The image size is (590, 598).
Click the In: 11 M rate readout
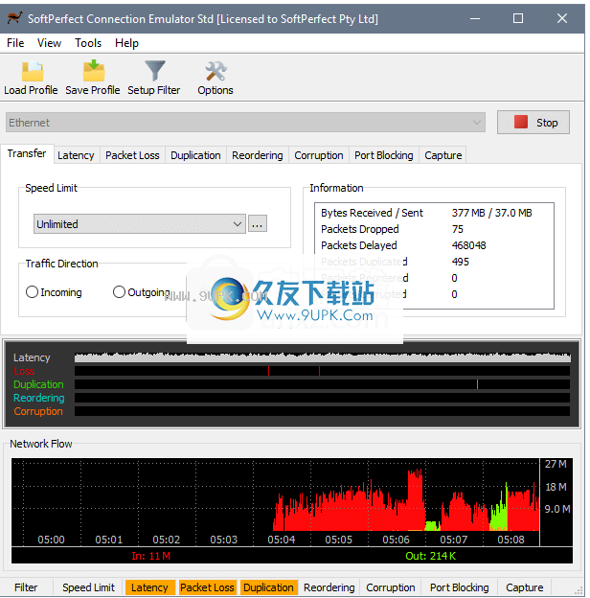151,556
